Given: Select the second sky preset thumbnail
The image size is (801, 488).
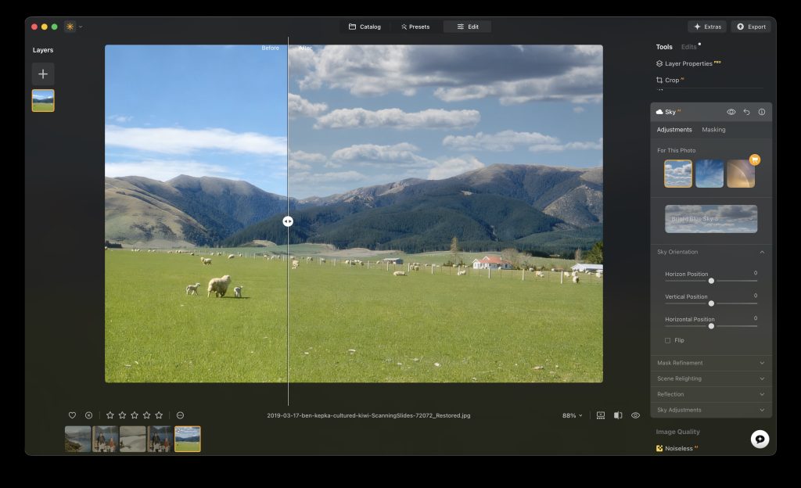Looking at the screenshot, I should click(x=709, y=173).
